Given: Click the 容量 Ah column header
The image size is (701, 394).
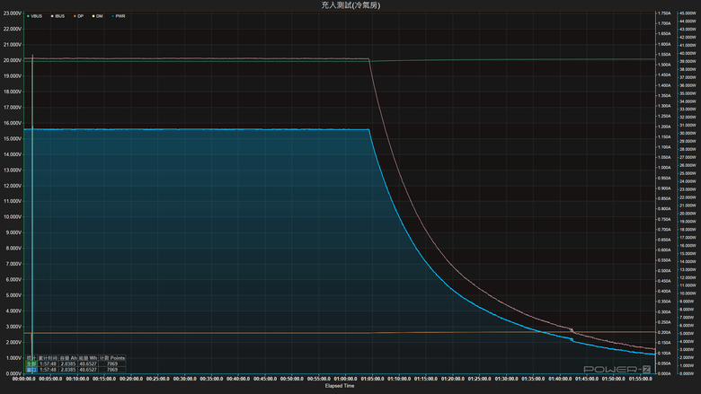Looking at the screenshot, I should click(x=68, y=358).
